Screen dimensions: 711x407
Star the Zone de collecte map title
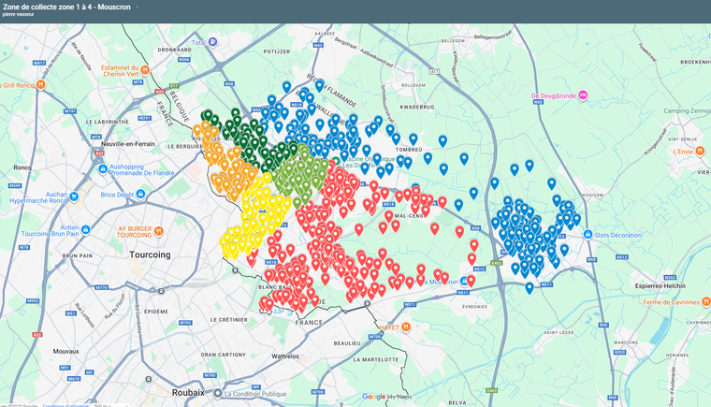click(x=138, y=7)
